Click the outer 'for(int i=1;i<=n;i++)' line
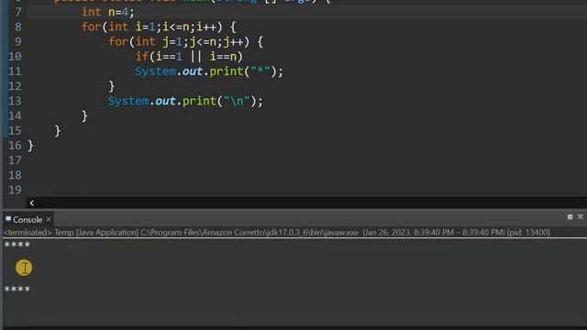The height and width of the screenshot is (330, 587). tap(159, 27)
